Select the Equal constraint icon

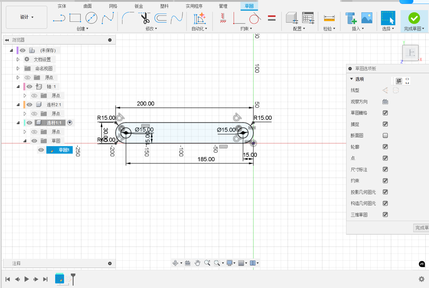tap(272, 18)
